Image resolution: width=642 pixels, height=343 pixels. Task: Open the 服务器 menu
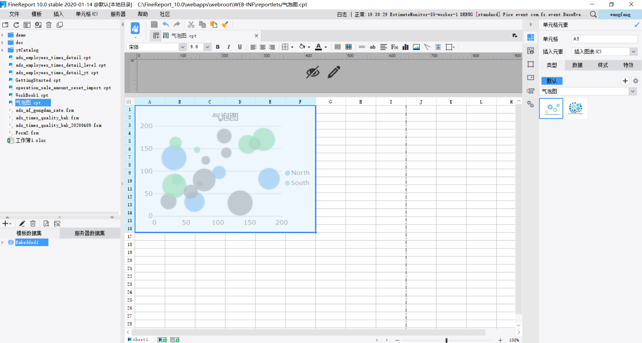[x=118, y=14]
